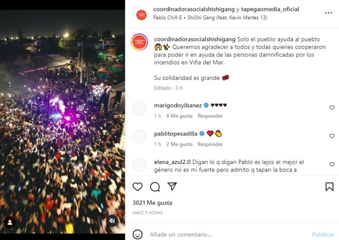The height and width of the screenshot is (240, 339).
Task: Unmute the video sound
Action: click(x=112, y=221)
